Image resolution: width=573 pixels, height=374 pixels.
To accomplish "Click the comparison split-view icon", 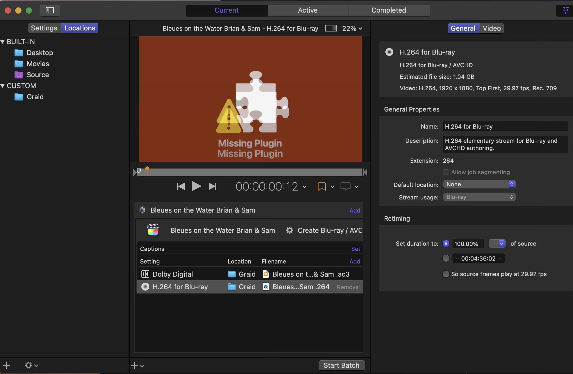I will [x=331, y=28].
